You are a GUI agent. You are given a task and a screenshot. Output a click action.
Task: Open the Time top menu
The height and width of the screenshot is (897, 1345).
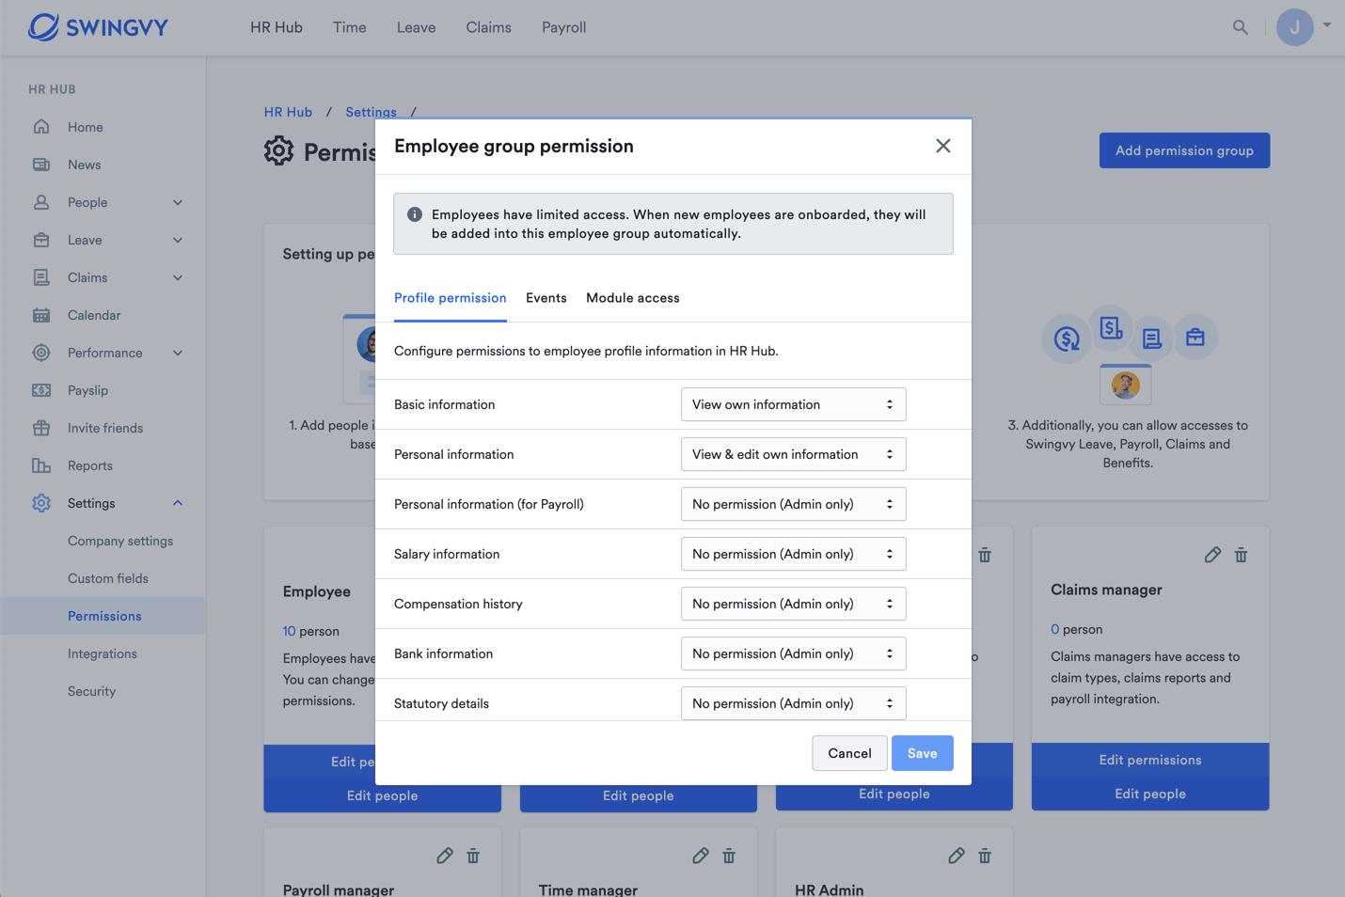click(x=350, y=27)
